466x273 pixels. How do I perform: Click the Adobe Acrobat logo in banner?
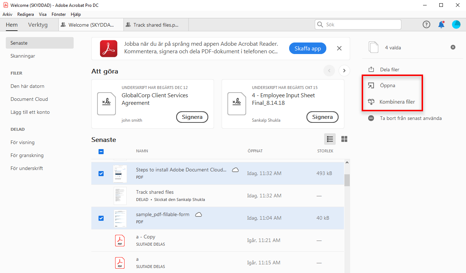point(109,49)
